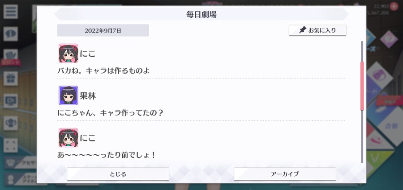Open the gift box present icon
The height and width of the screenshot is (190, 403).
[11, 78]
